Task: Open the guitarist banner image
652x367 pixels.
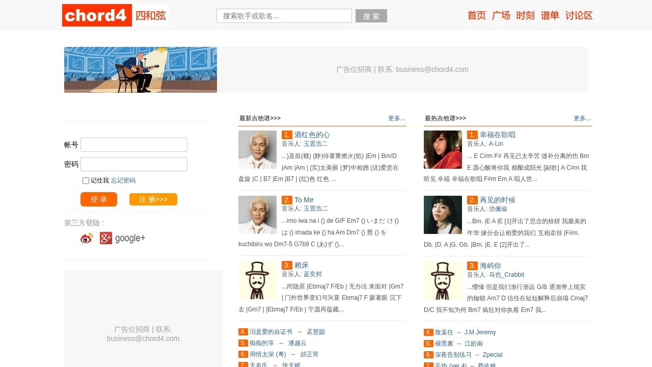Action: 141,70
